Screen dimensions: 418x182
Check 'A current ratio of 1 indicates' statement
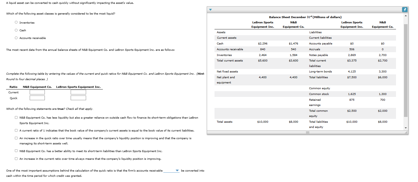click(x=16, y=130)
